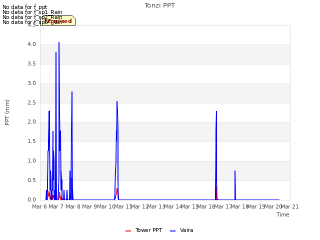Click the Tower PPT legend entry
The image size is (320, 240).
point(144,230)
